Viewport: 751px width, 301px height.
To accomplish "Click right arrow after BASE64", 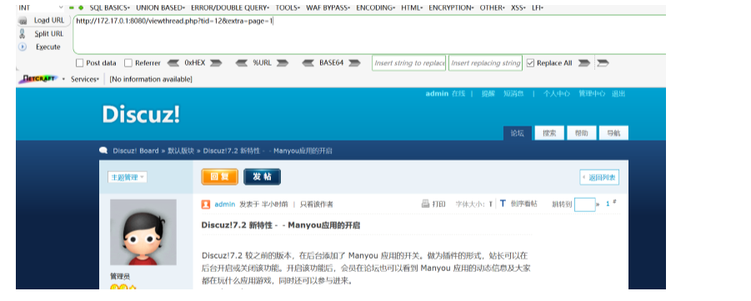I will tap(354, 63).
